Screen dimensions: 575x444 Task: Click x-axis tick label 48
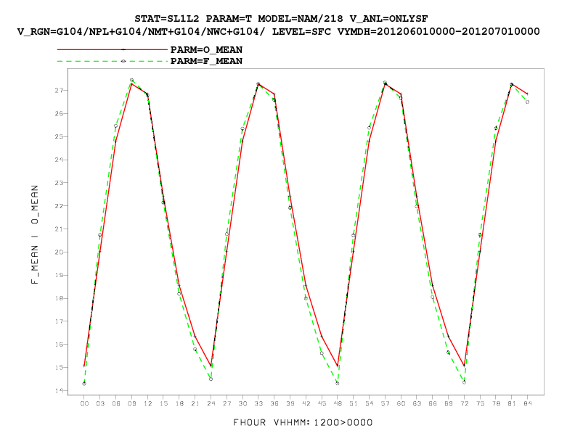338,403
